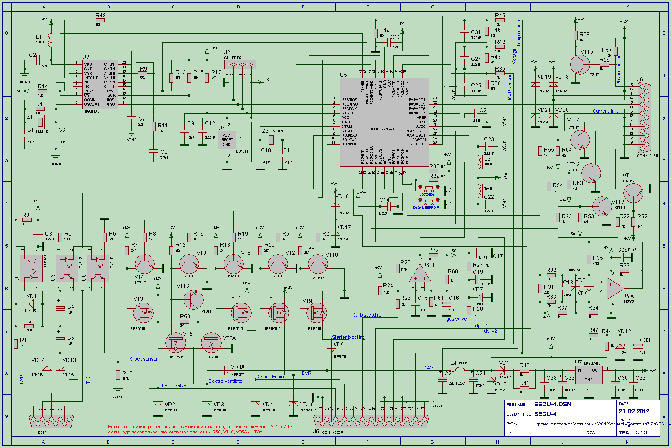
Task: Click the DS1811 reset chip U4
Action: tap(227, 140)
